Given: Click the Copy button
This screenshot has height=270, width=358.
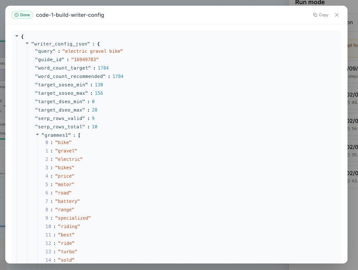Looking at the screenshot, I should [321, 15].
